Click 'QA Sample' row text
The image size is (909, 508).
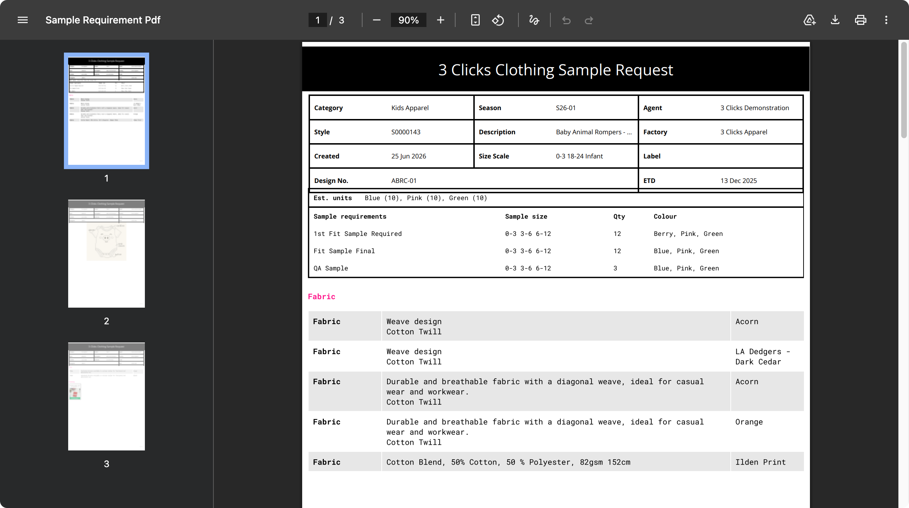(331, 269)
